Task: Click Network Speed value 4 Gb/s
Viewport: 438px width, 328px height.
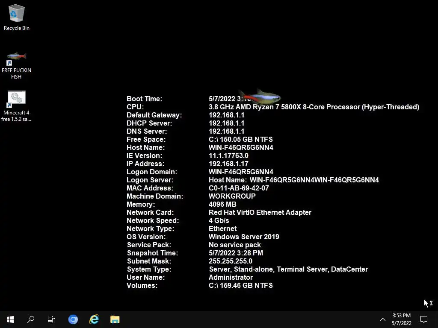Action: [219, 221]
